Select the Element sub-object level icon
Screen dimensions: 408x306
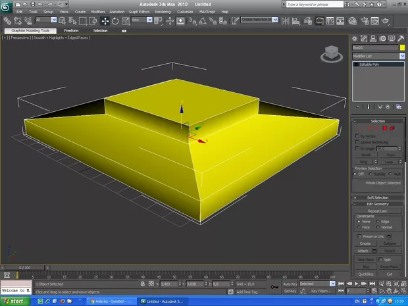click(392, 128)
